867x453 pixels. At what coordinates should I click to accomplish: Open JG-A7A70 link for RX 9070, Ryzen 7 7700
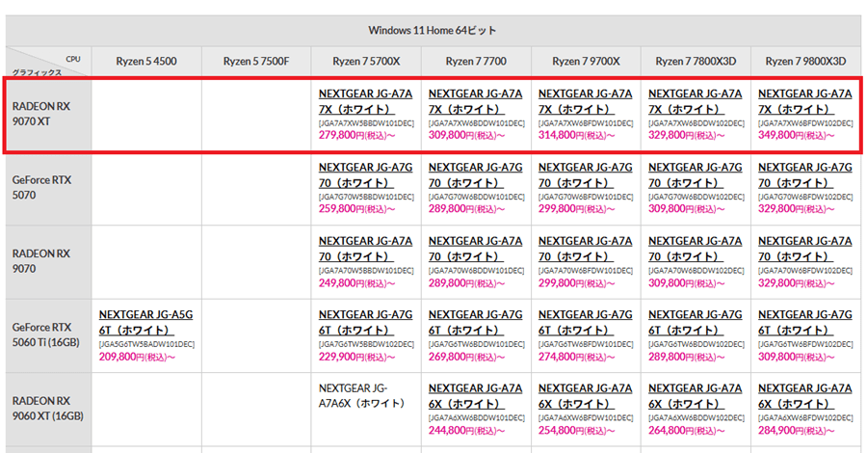[476, 249]
